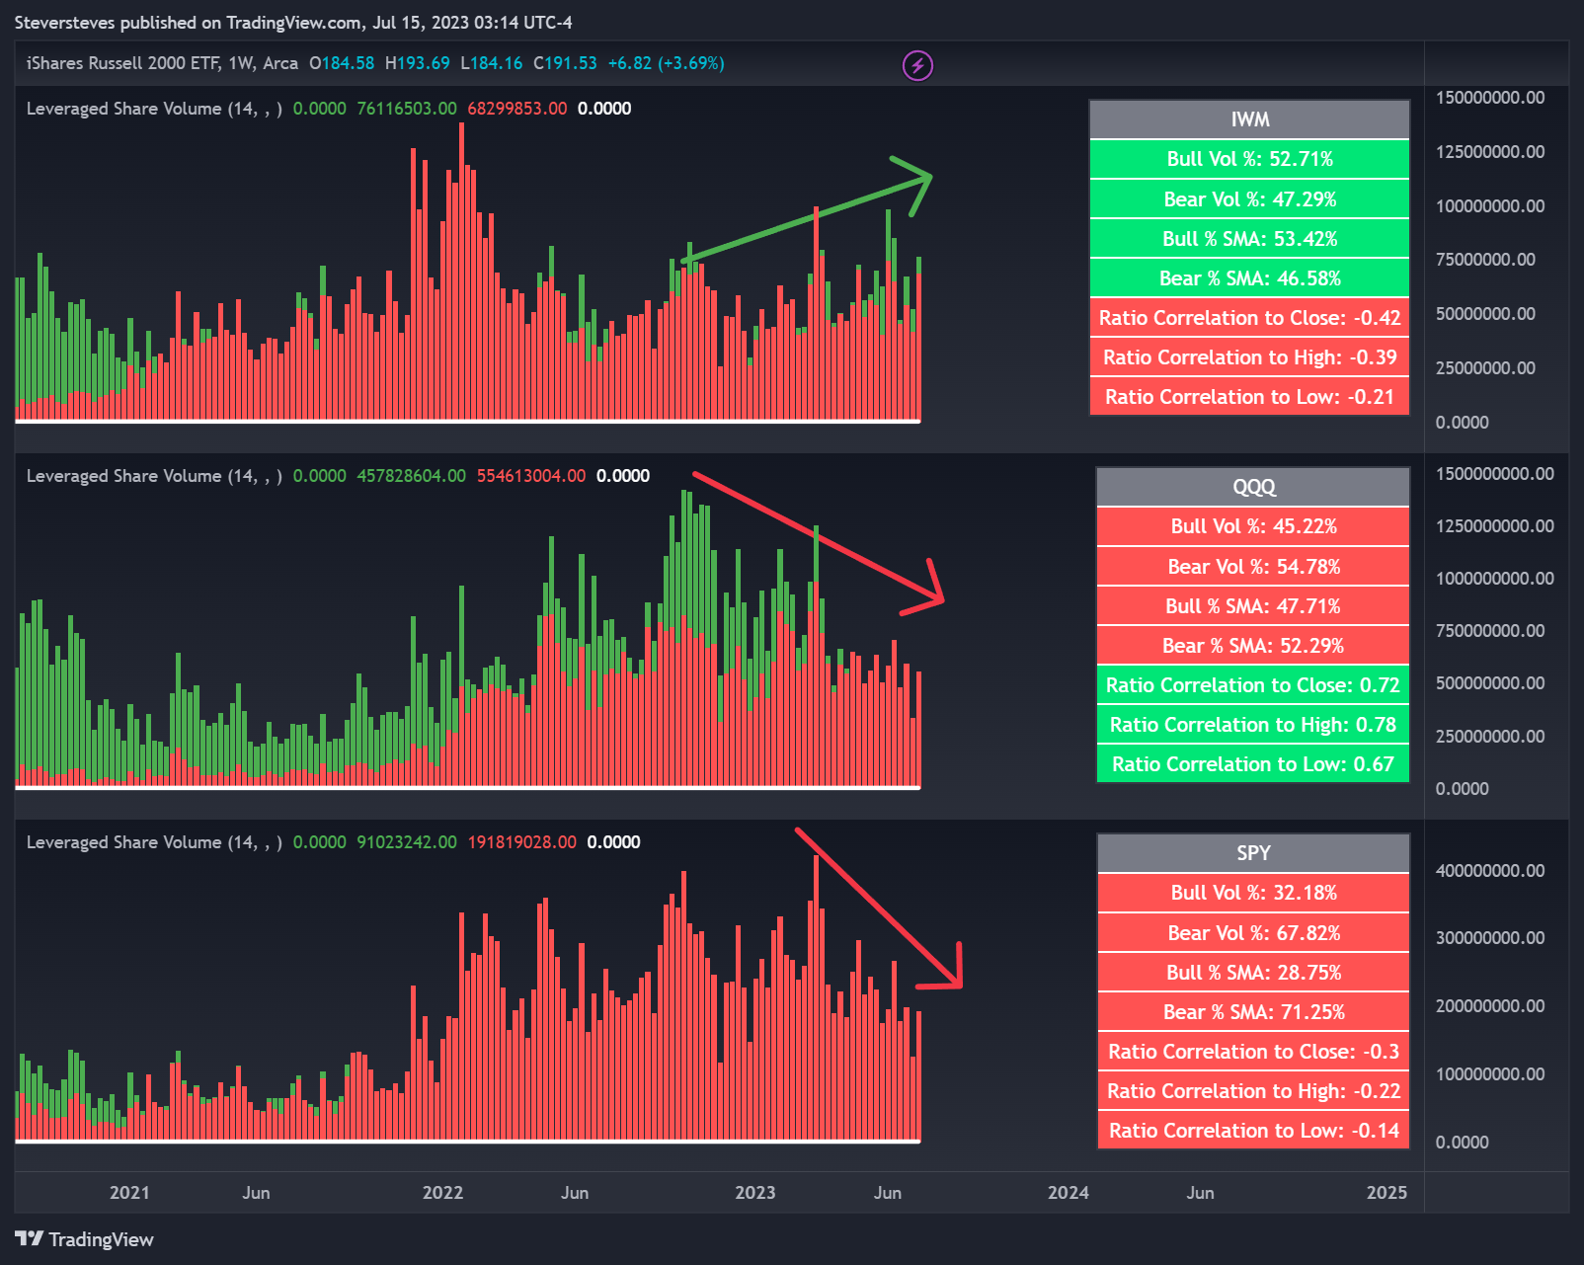Click the 750000000.00 QQQ scale label
This screenshot has width=1584, height=1265.
1490,631
